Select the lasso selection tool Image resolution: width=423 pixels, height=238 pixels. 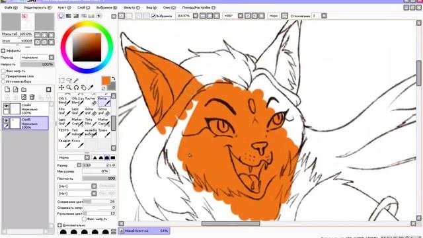pyautogui.click(x=69, y=81)
